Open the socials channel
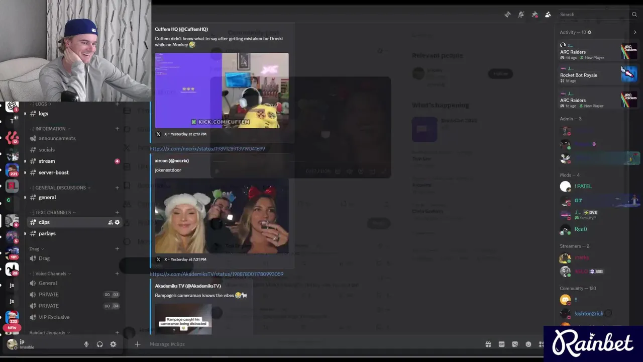Viewport: 643px width, 362px height. tap(46, 150)
